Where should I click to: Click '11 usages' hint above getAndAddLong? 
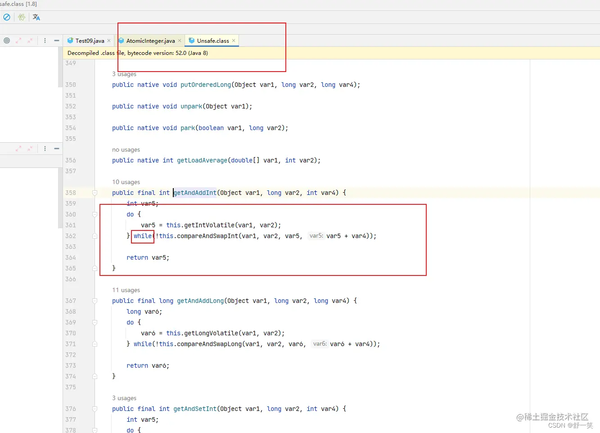(x=126, y=290)
